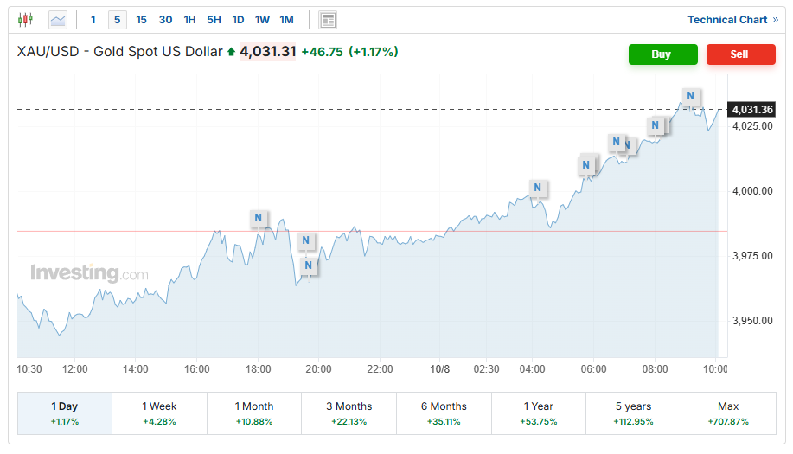The width and height of the screenshot is (793, 454).
Task: Show the Max time range
Action: [728, 413]
